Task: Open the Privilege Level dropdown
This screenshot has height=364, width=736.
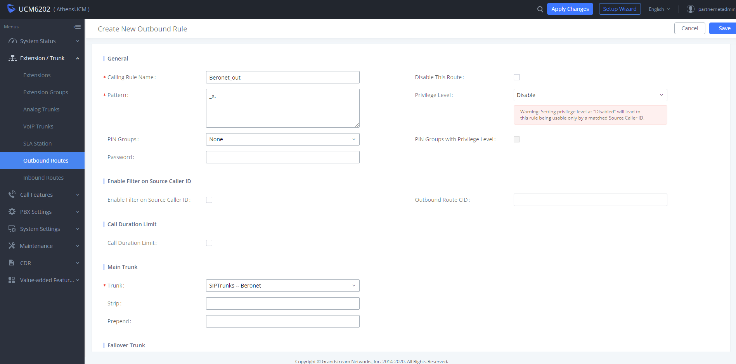Action: [x=590, y=95]
